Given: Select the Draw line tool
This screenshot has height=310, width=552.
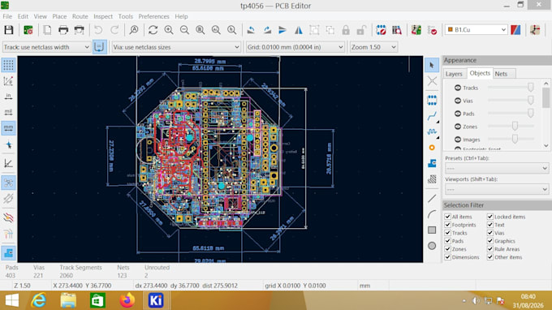Looking at the screenshot, I should pos(432,199).
